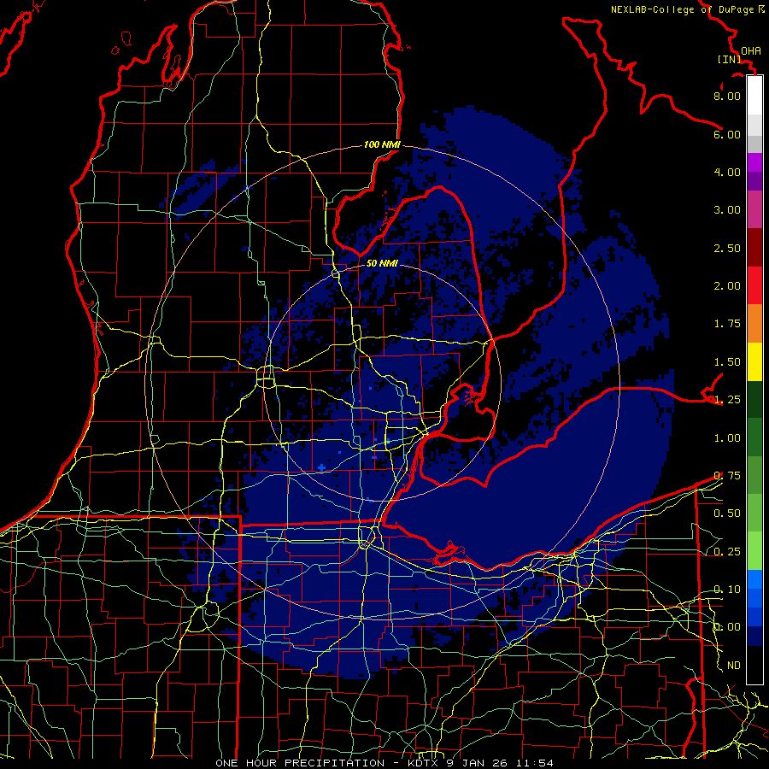Click the 3.00 legend value
This screenshot has height=769, width=769.
pyautogui.click(x=727, y=210)
